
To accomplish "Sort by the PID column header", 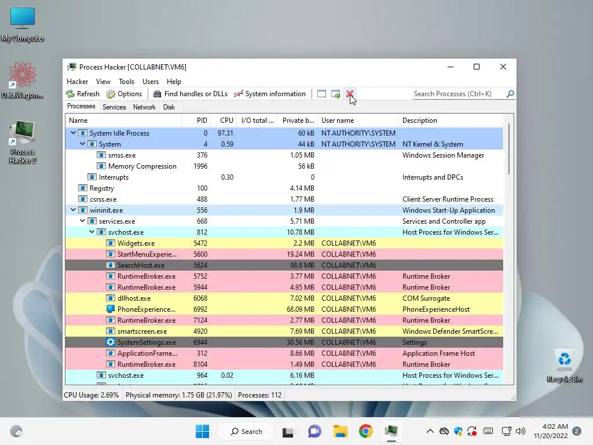I will (x=196, y=121).
